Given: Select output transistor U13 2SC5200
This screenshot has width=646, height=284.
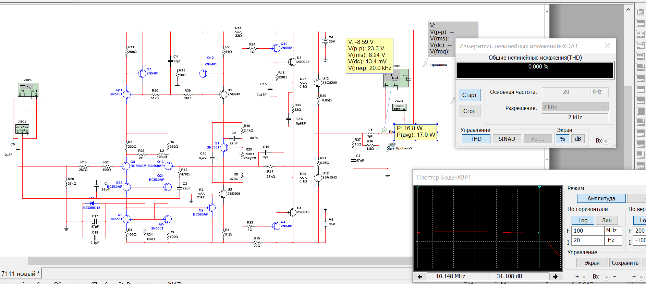Looking at the screenshot, I should [x=318, y=83].
